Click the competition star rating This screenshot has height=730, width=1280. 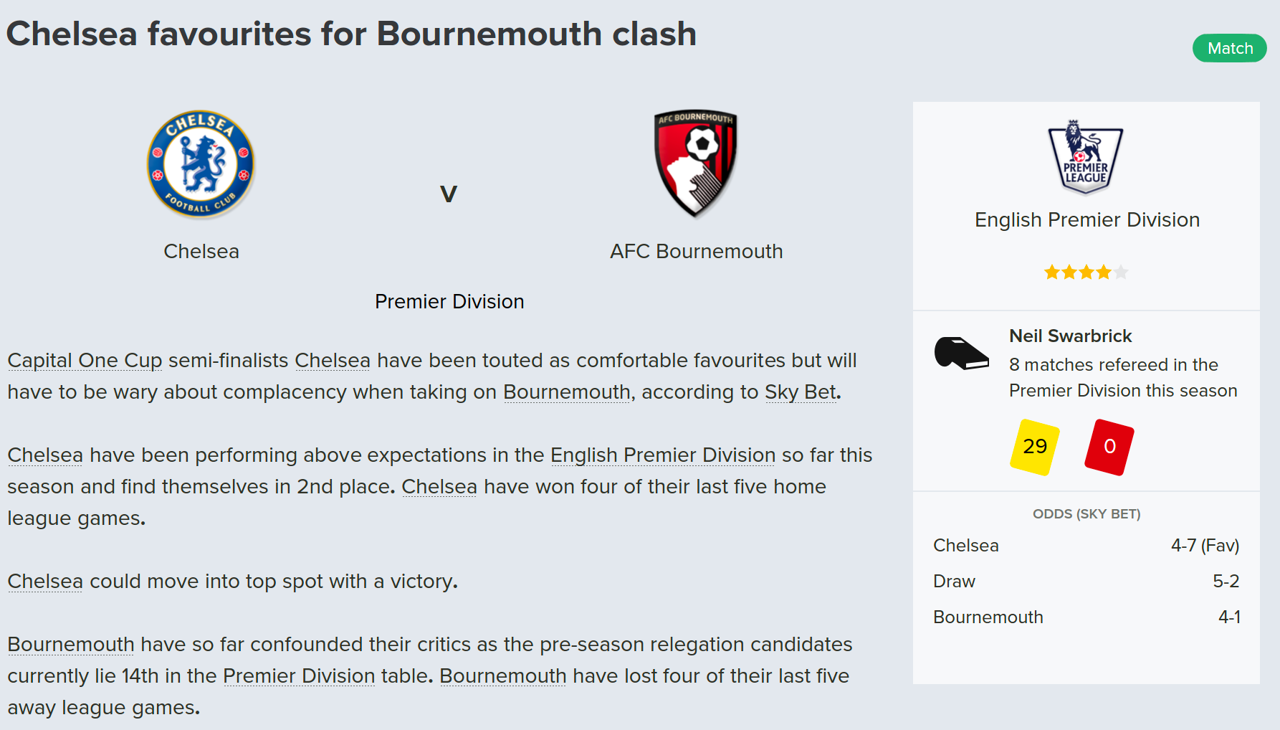pos(1086,272)
